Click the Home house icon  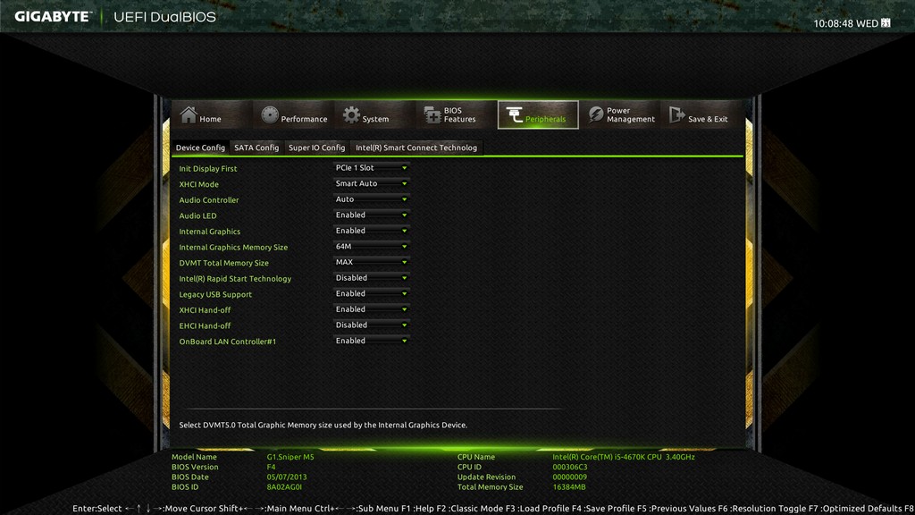pos(188,114)
